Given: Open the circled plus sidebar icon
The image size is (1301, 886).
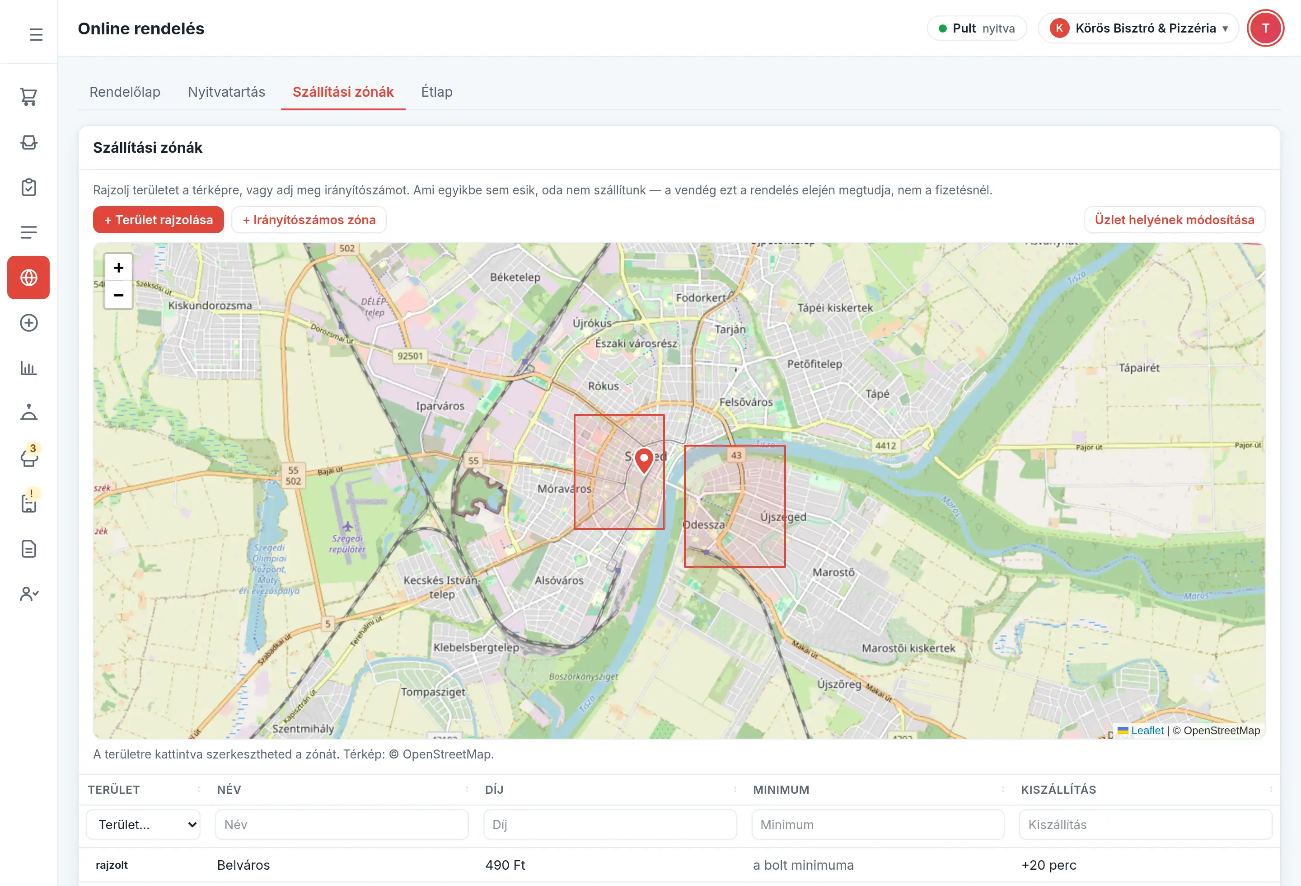Looking at the screenshot, I should pyautogui.click(x=28, y=323).
